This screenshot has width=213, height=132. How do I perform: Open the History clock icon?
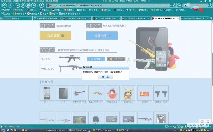click(33, 5)
